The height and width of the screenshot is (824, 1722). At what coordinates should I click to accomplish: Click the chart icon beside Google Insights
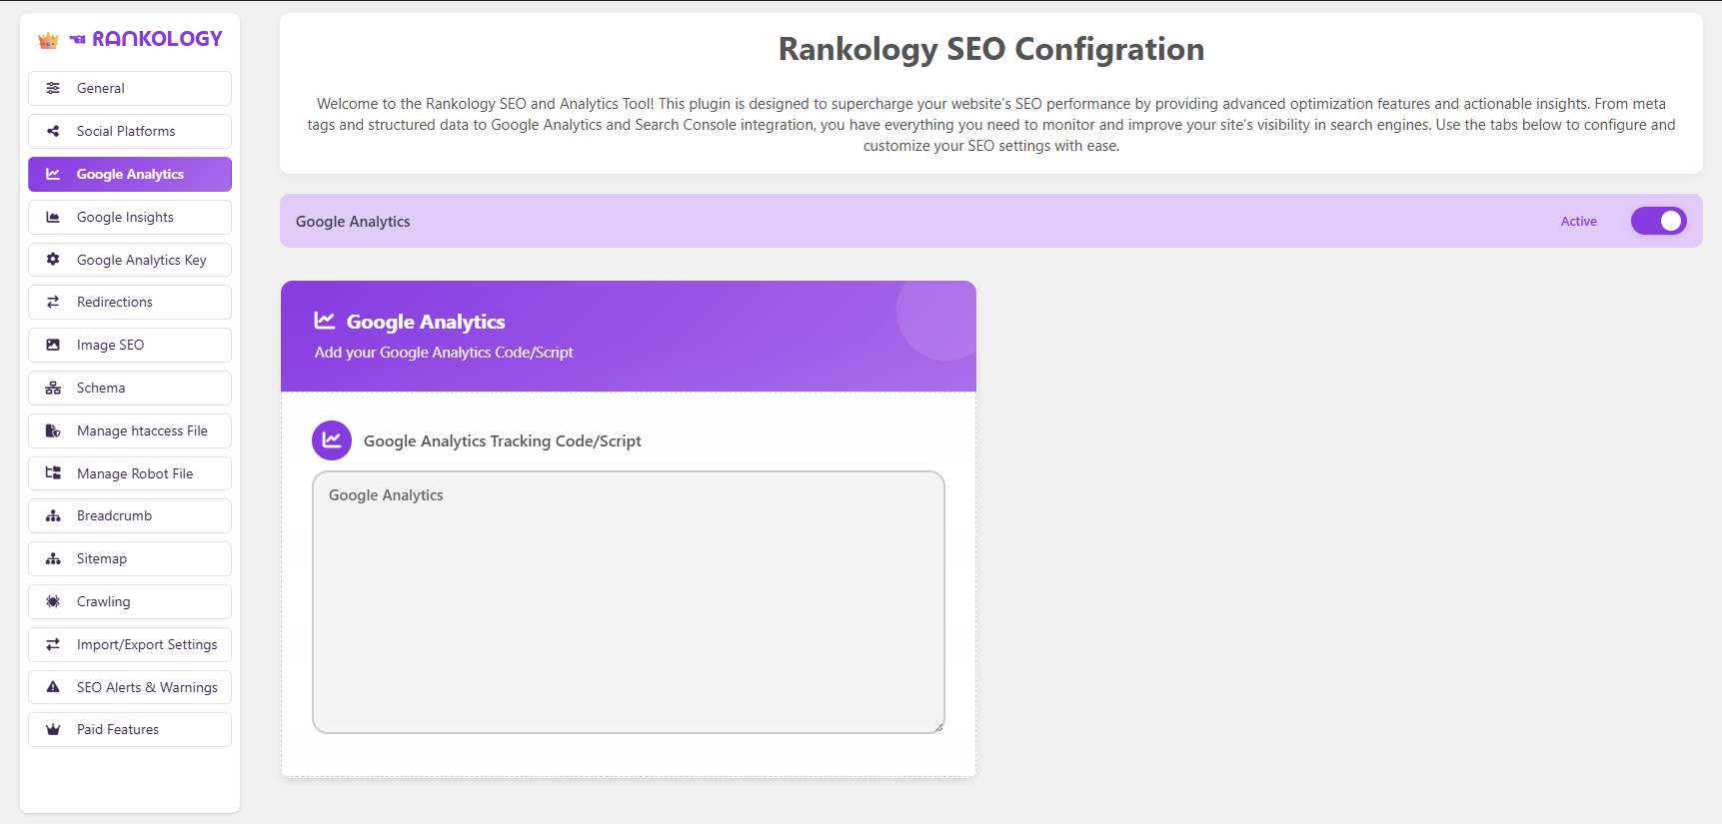coord(53,217)
